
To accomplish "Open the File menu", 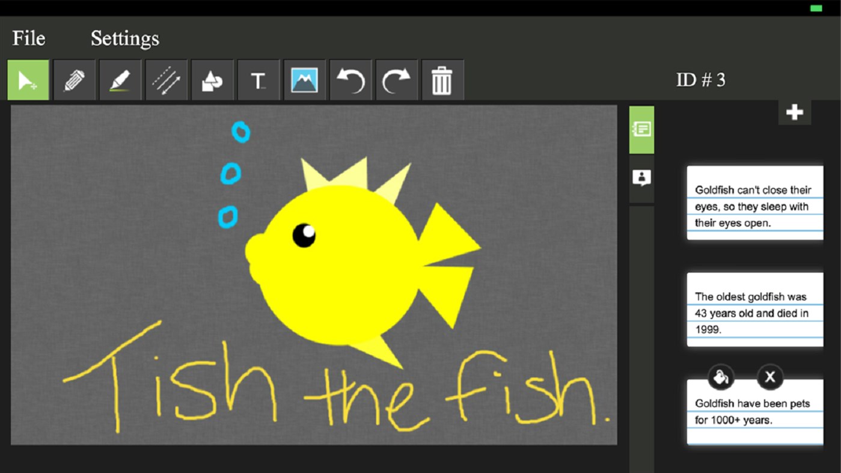I will (29, 38).
